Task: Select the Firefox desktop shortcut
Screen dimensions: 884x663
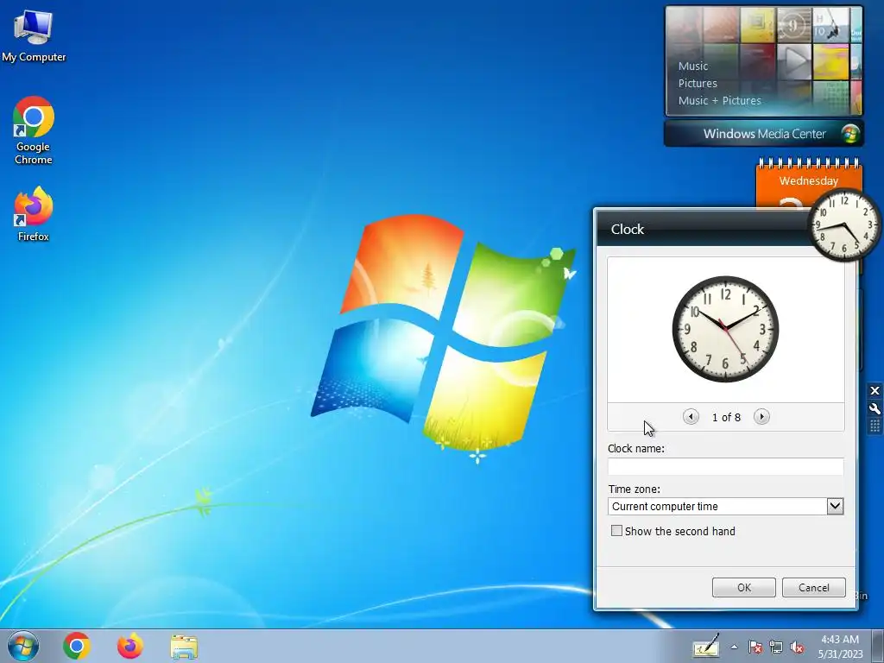Action: tap(34, 214)
